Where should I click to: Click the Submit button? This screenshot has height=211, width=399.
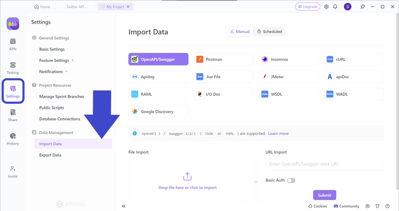[x=324, y=195]
